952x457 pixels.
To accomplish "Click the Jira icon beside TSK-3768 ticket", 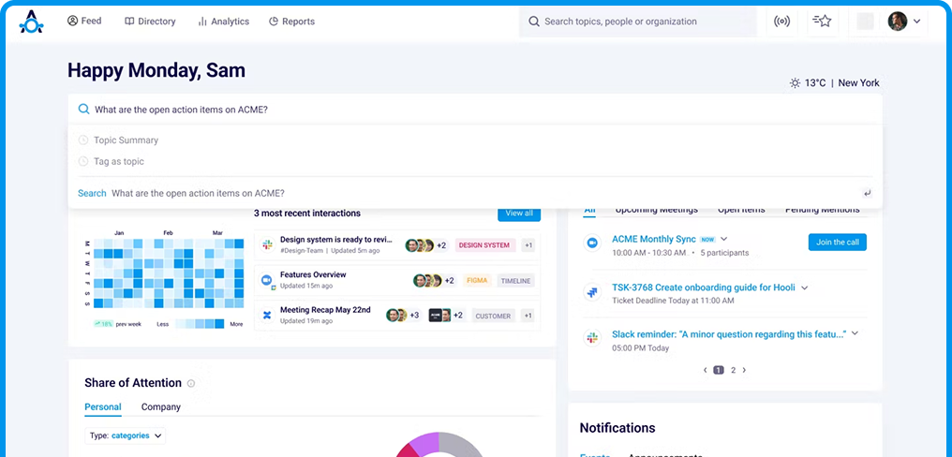I will coord(592,292).
